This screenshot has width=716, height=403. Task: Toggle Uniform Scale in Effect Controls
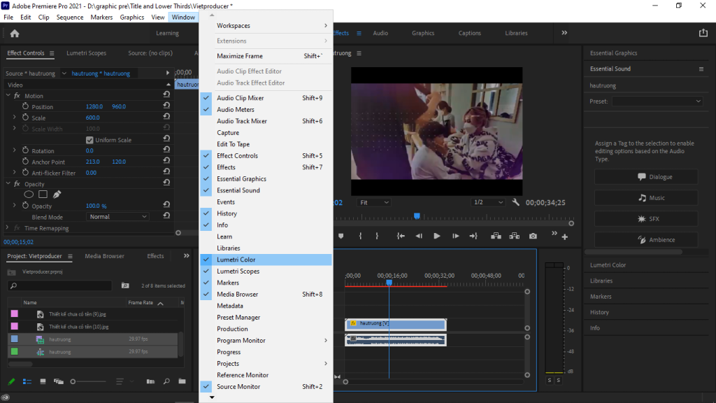89,139
